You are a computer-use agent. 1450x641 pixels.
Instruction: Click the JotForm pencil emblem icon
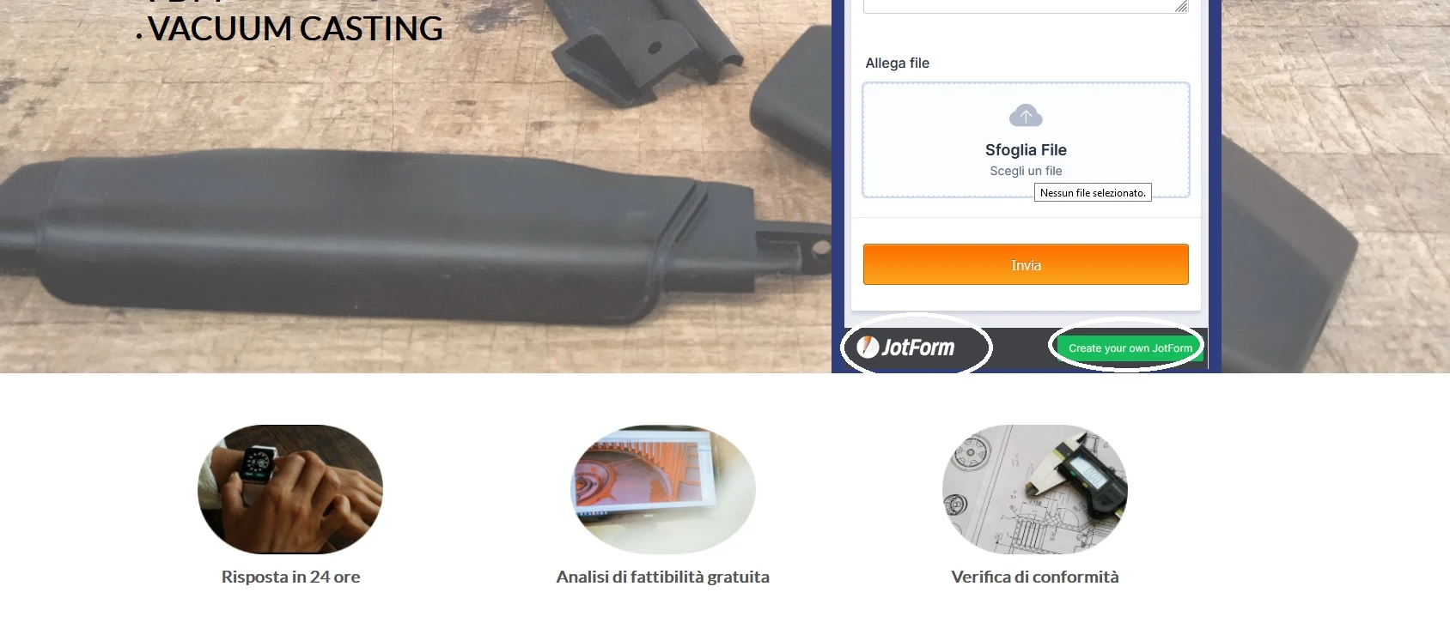(868, 347)
